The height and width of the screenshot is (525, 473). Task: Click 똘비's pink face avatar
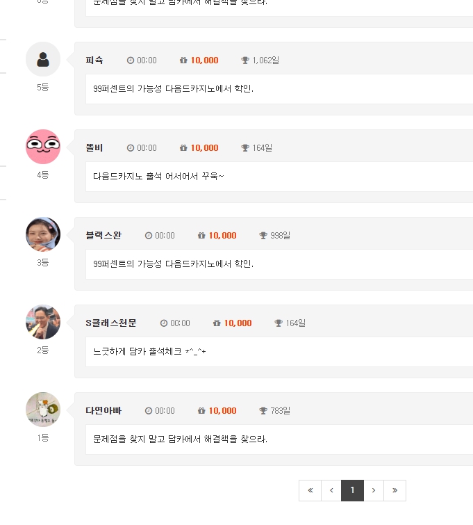point(43,147)
